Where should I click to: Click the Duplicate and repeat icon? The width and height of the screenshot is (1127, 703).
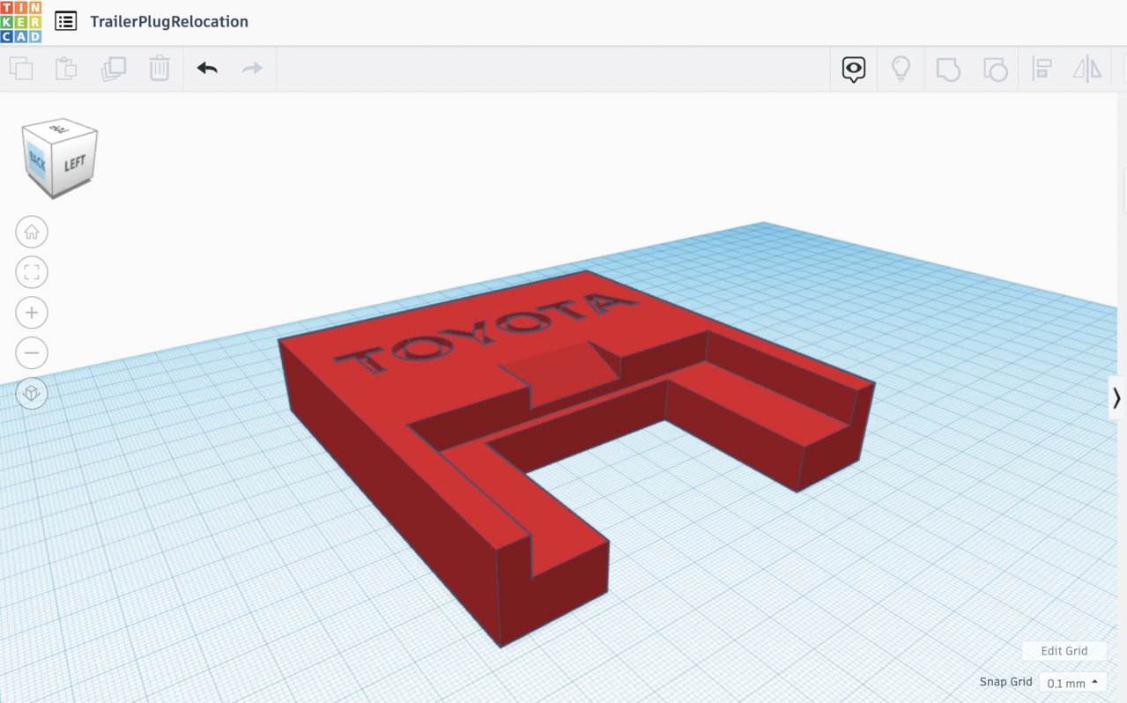tap(114, 69)
